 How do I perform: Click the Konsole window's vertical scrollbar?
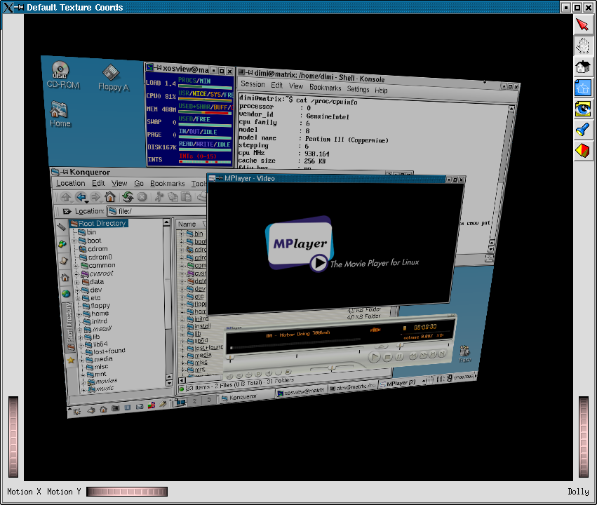pos(502,179)
